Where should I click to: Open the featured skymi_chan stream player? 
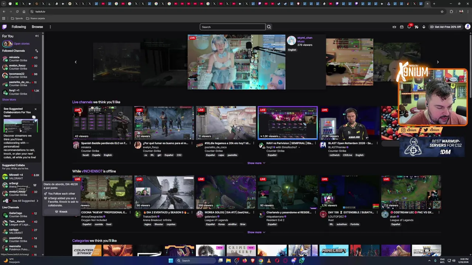tap(236, 62)
